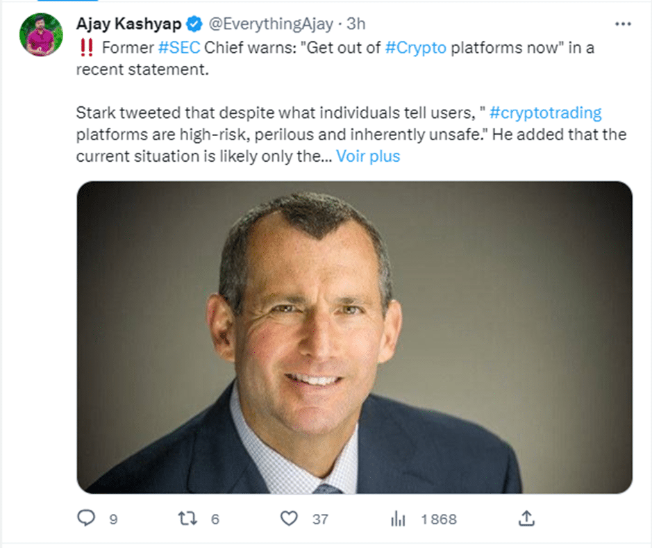Click the blue verified badge
Image resolution: width=652 pixels, height=548 pixels.
[194, 24]
